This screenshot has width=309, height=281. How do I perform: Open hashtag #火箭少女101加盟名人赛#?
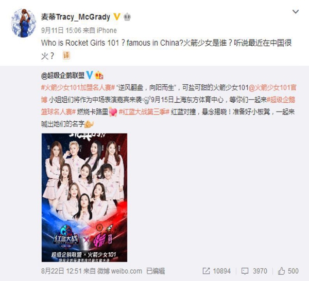tap(78, 87)
